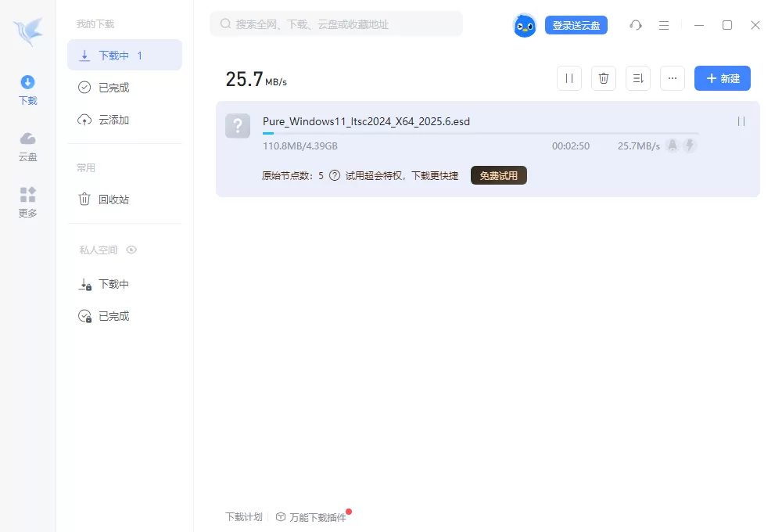Click the 登录送云盘 login button
The width and height of the screenshot is (782, 532).
tap(576, 25)
